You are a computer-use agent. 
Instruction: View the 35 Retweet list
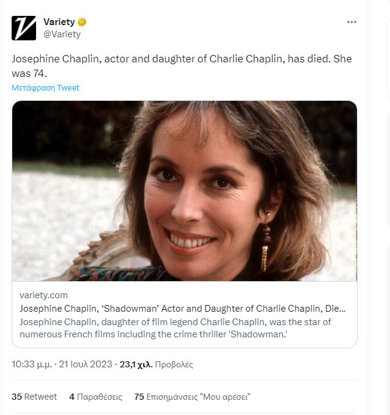pyautogui.click(x=34, y=397)
